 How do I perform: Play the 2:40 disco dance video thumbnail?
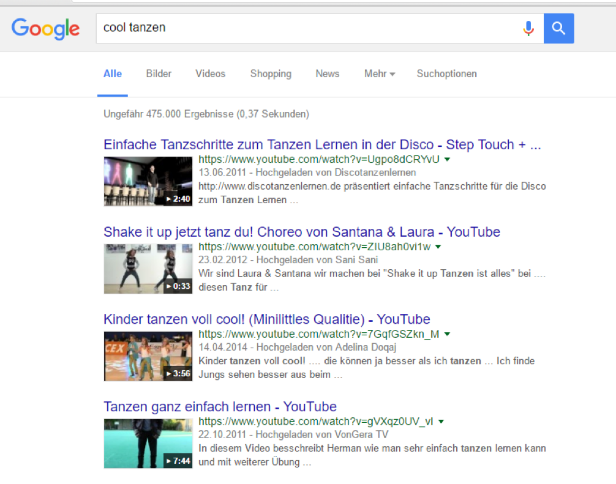(148, 181)
